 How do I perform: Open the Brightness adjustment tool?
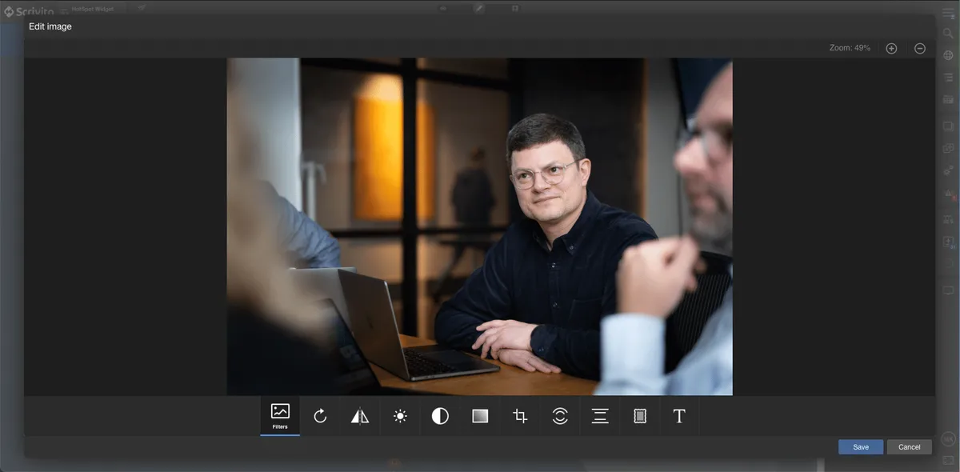tap(400, 416)
